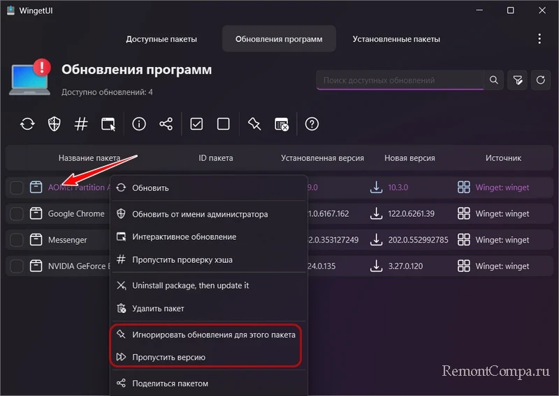Tick the checkbox for NVIDIA GeForce
This screenshot has width=559, height=396.
16,266
